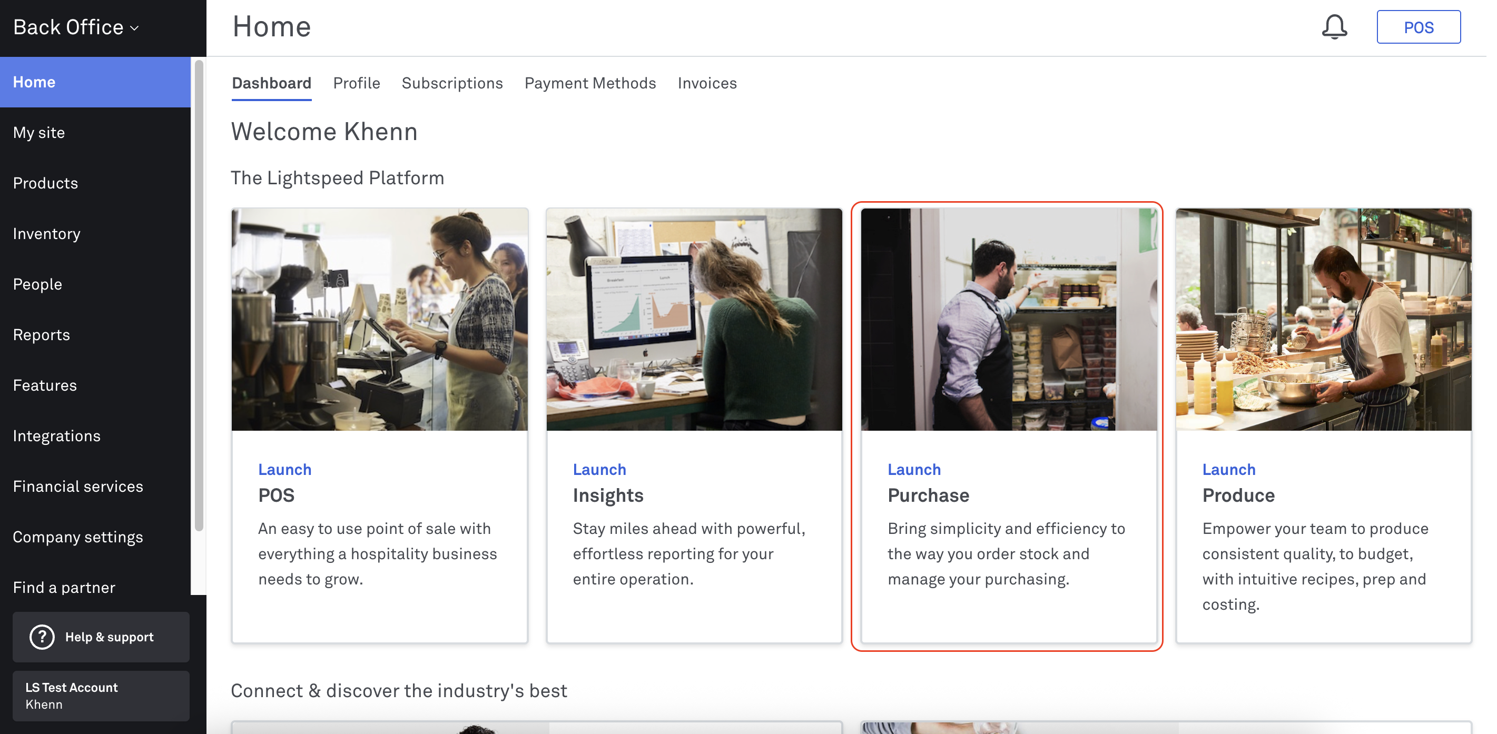
Task: Click the Welcome Khenn heading
Action: coord(324,131)
